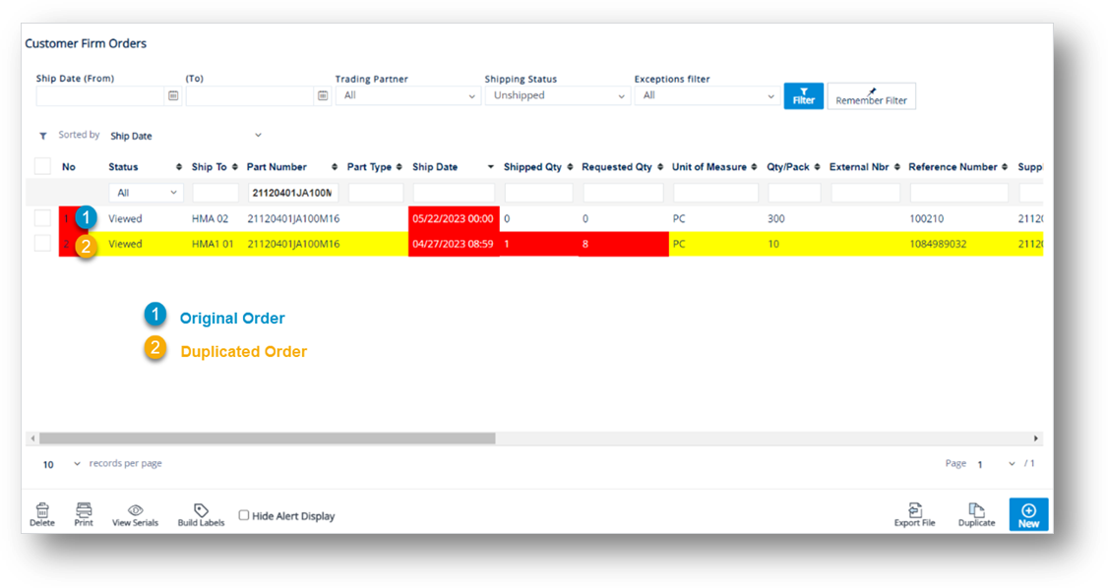Click Requested Qty value 8

tap(585, 244)
